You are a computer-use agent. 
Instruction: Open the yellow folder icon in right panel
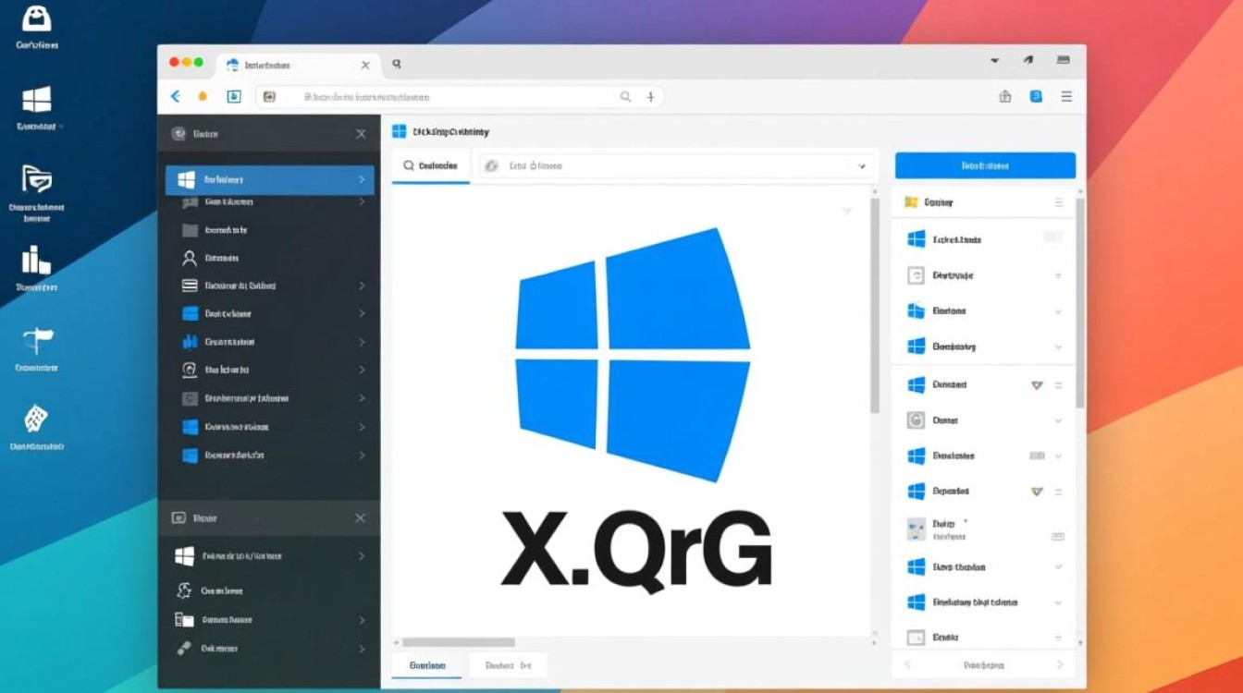click(911, 201)
